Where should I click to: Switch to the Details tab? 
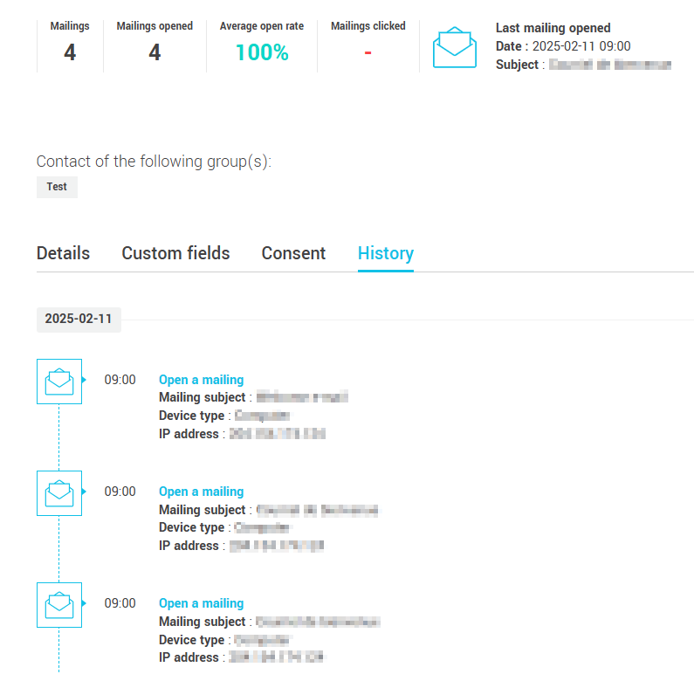[63, 253]
